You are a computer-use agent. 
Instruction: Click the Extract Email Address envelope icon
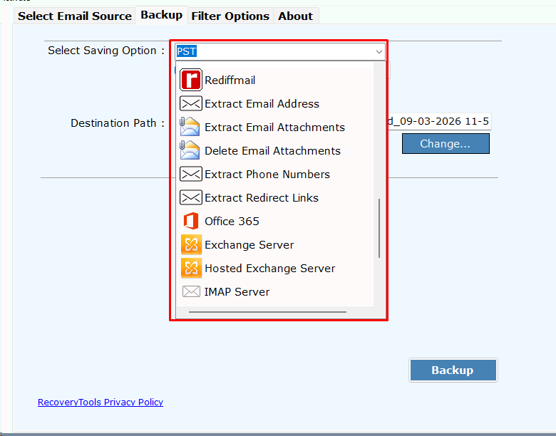point(191,103)
